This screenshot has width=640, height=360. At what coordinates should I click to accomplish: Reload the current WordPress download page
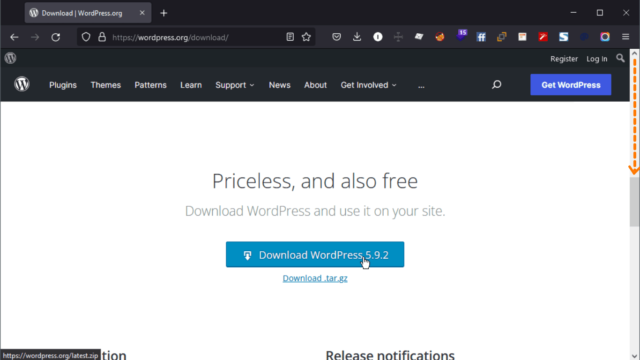(56, 37)
